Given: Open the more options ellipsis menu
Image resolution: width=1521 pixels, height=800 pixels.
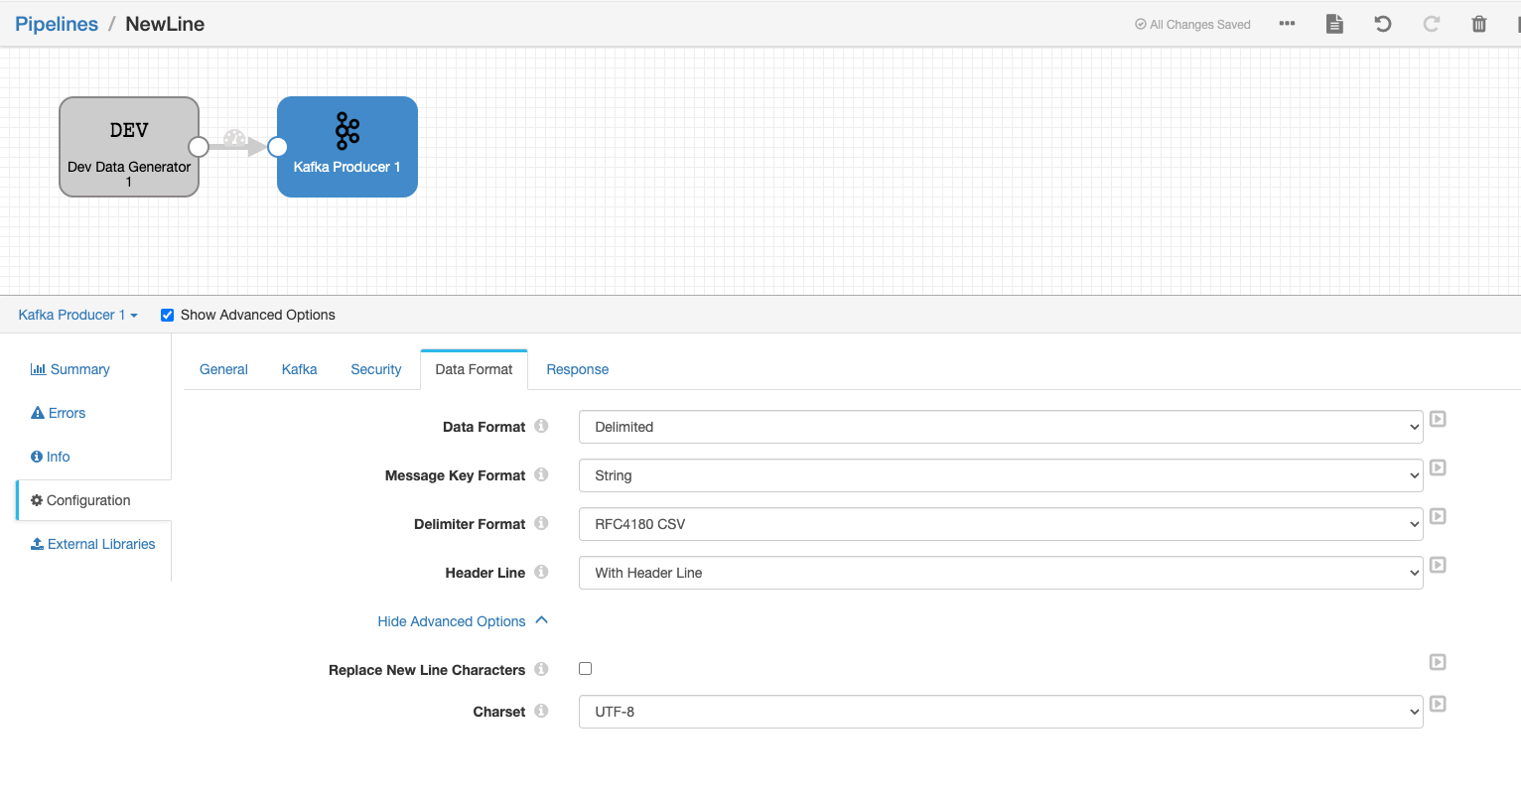Looking at the screenshot, I should pos(1287,24).
